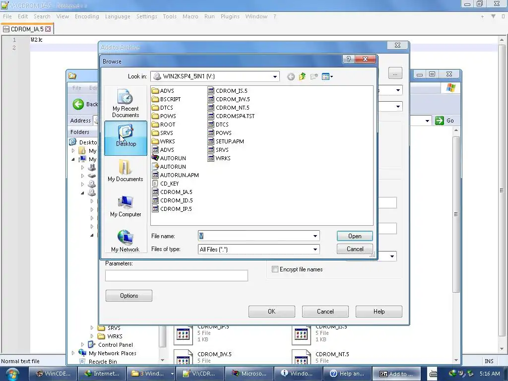Image resolution: width=508 pixels, height=381 pixels.
Task: Click the Browse dialog help question mark
Action: 349,59
